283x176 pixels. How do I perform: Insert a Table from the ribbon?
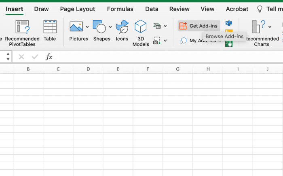pyautogui.click(x=50, y=27)
